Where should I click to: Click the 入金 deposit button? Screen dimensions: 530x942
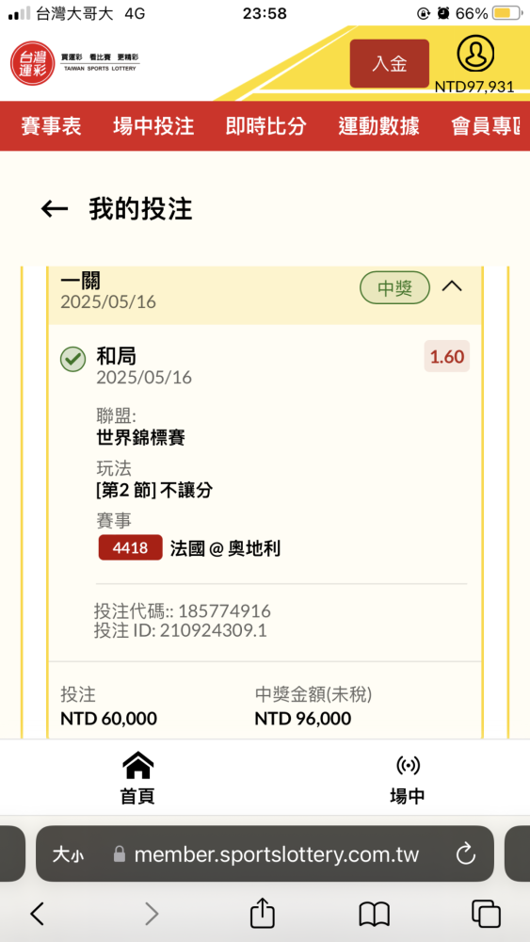click(x=390, y=64)
